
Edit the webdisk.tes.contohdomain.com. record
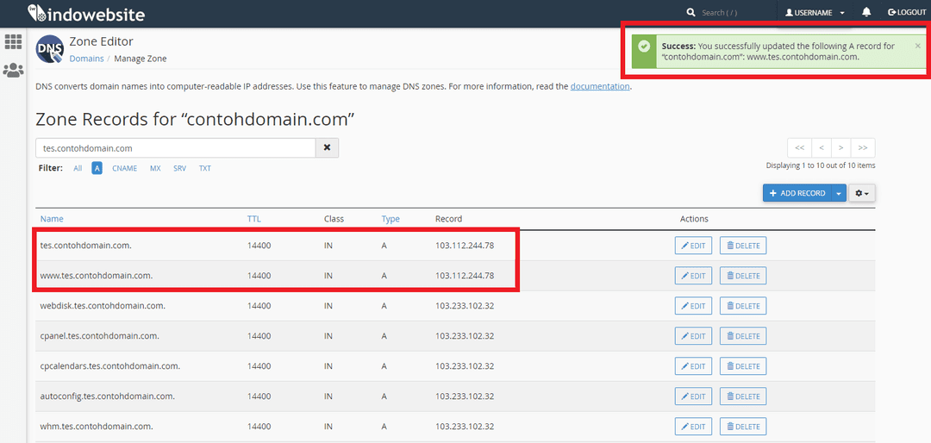(693, 306)
